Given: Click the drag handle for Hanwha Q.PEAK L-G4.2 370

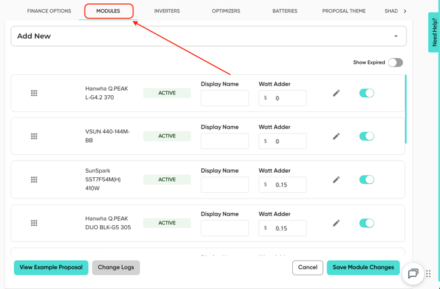Looking at the screenshot, I should click(x=34, y=93).
